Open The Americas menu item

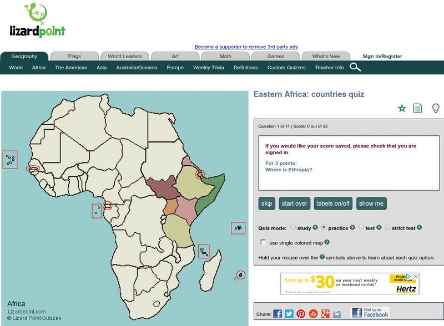tap(71, 68)
